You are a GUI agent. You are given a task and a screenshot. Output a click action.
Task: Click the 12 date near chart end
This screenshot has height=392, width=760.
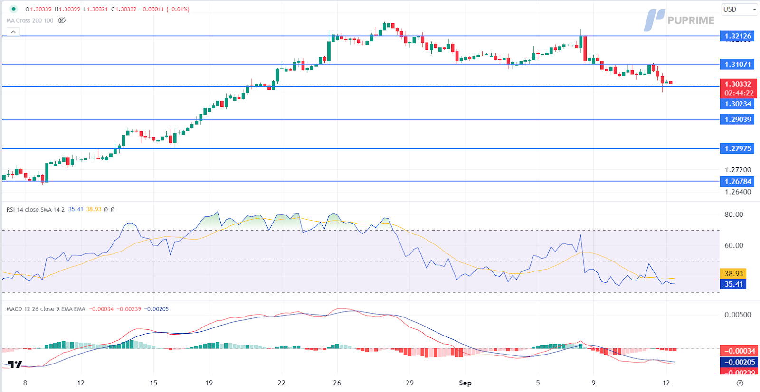click(666, 383)
